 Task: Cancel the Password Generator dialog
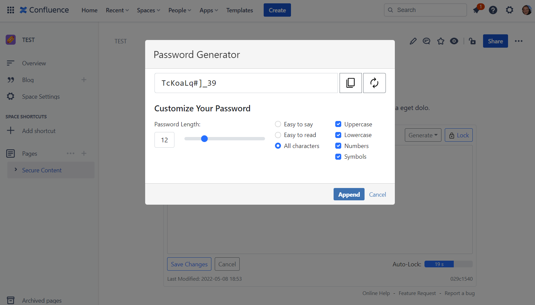pyautogui.click(x=377, y=194)
